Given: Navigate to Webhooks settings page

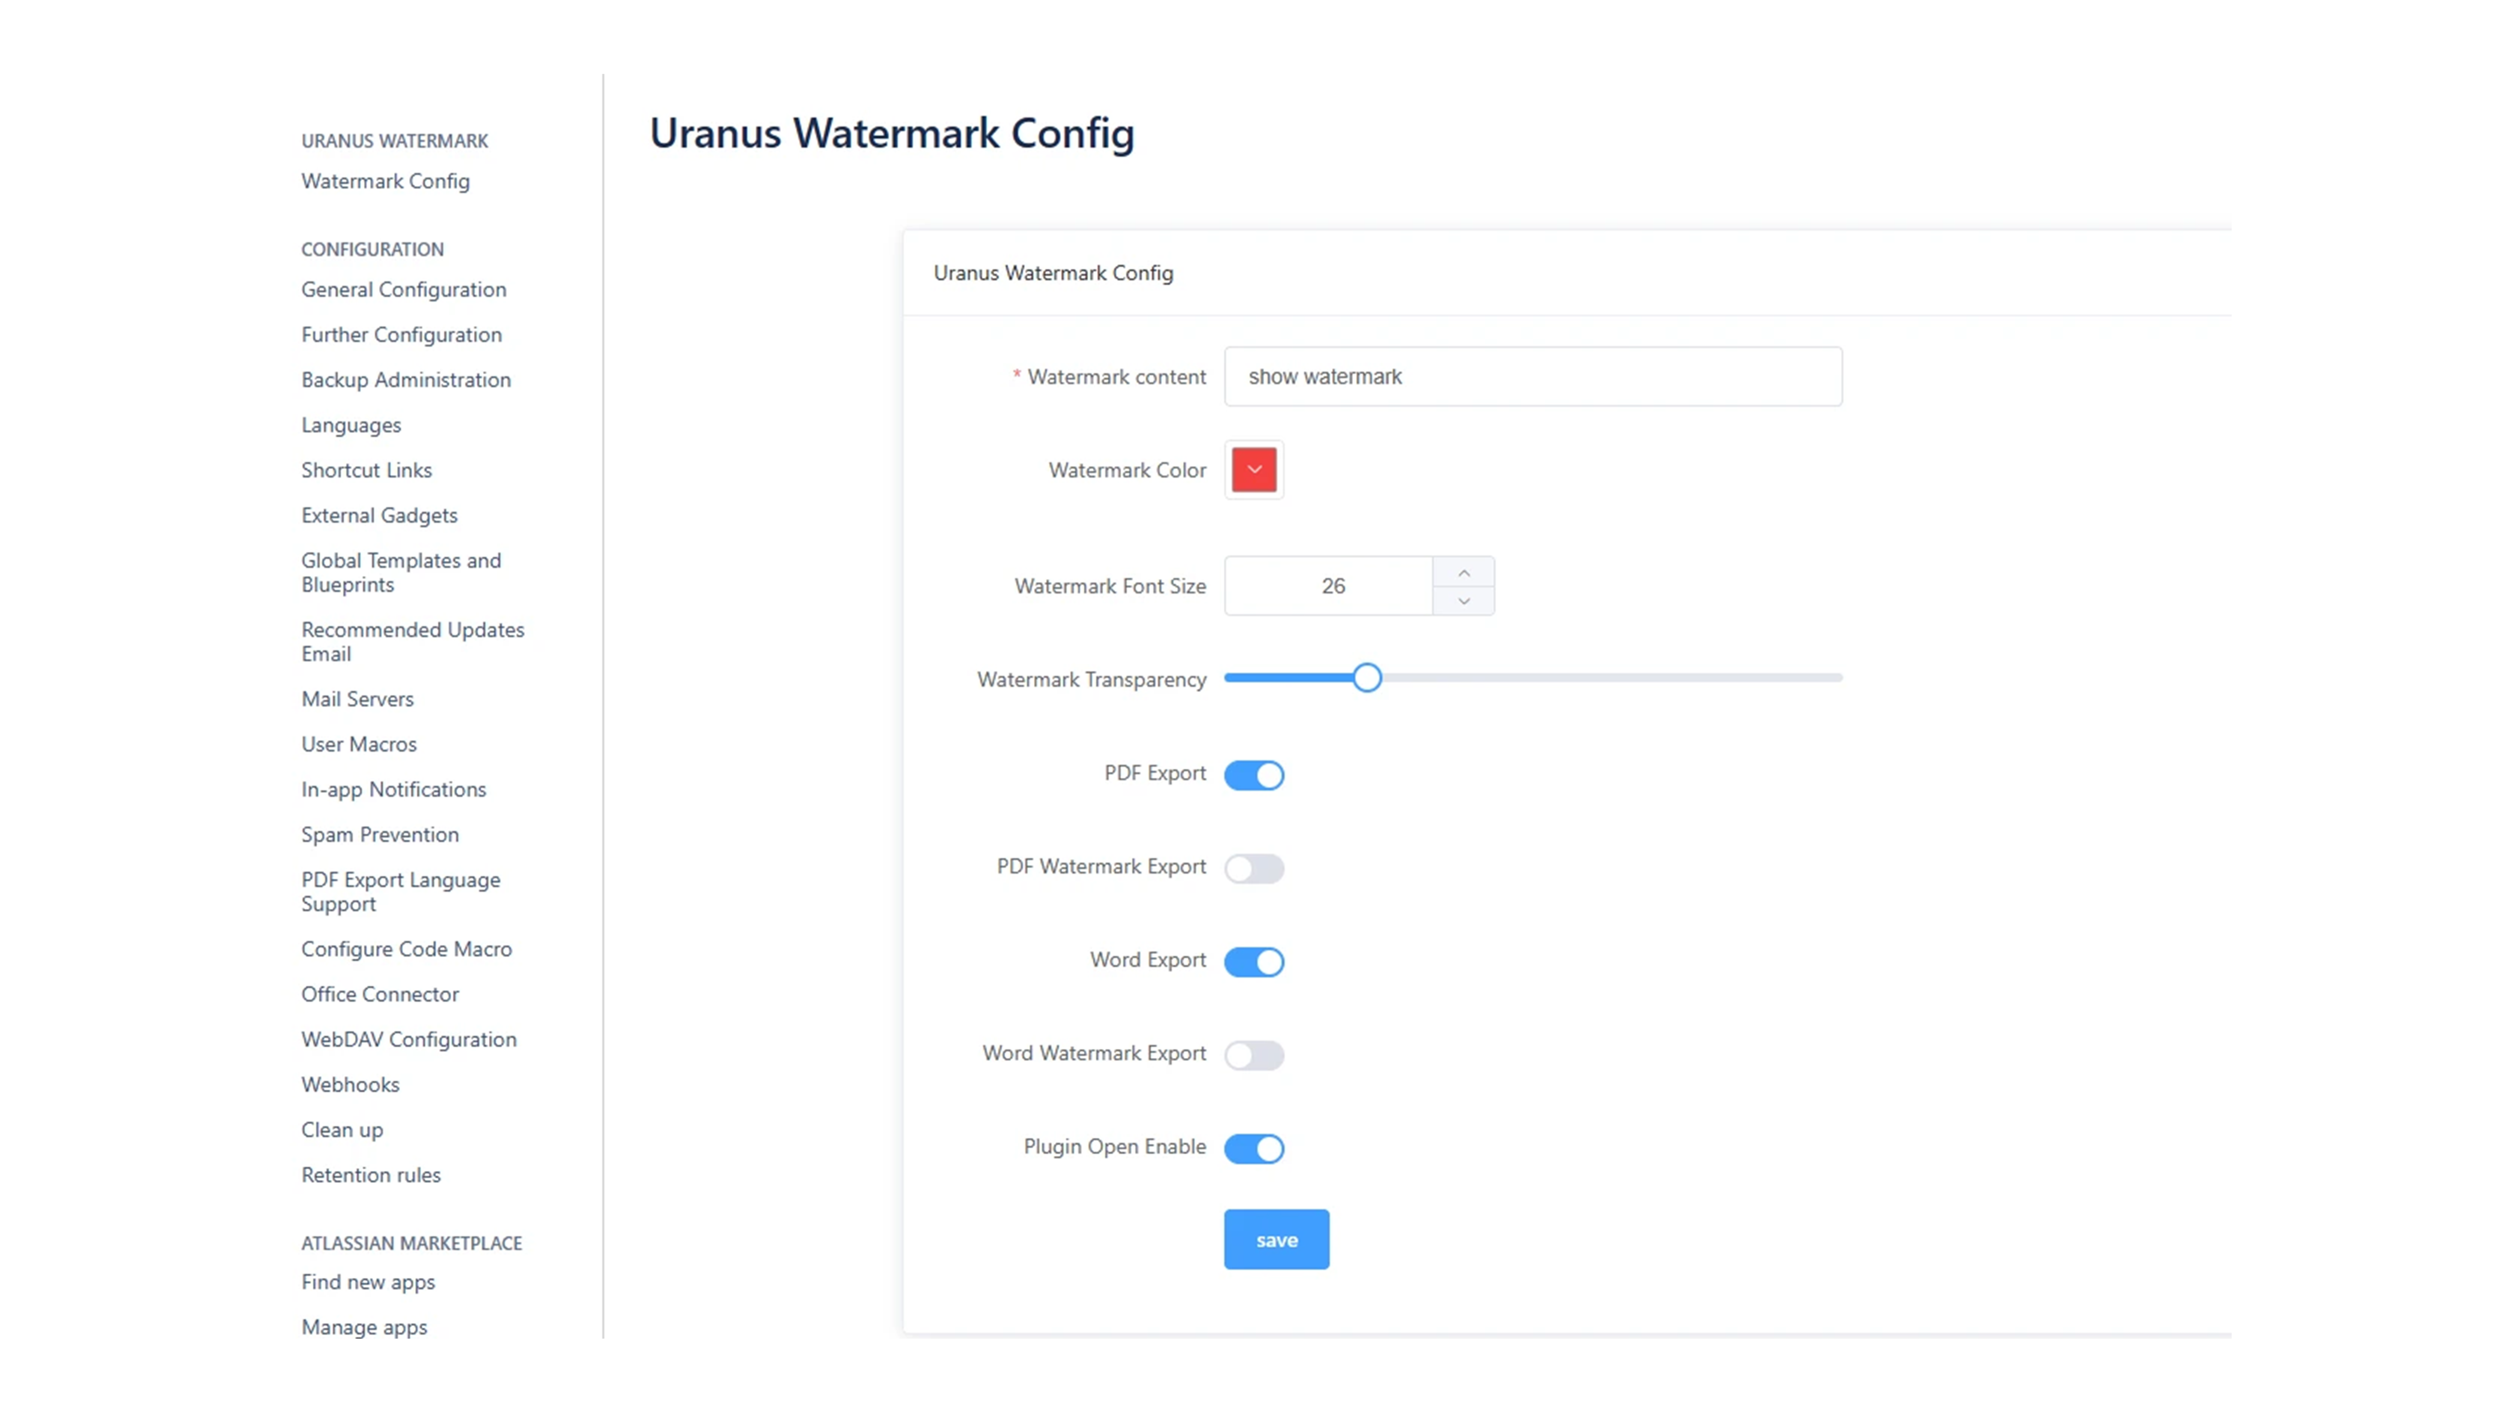Looking at the screenshot, I should click(350, 1083).
